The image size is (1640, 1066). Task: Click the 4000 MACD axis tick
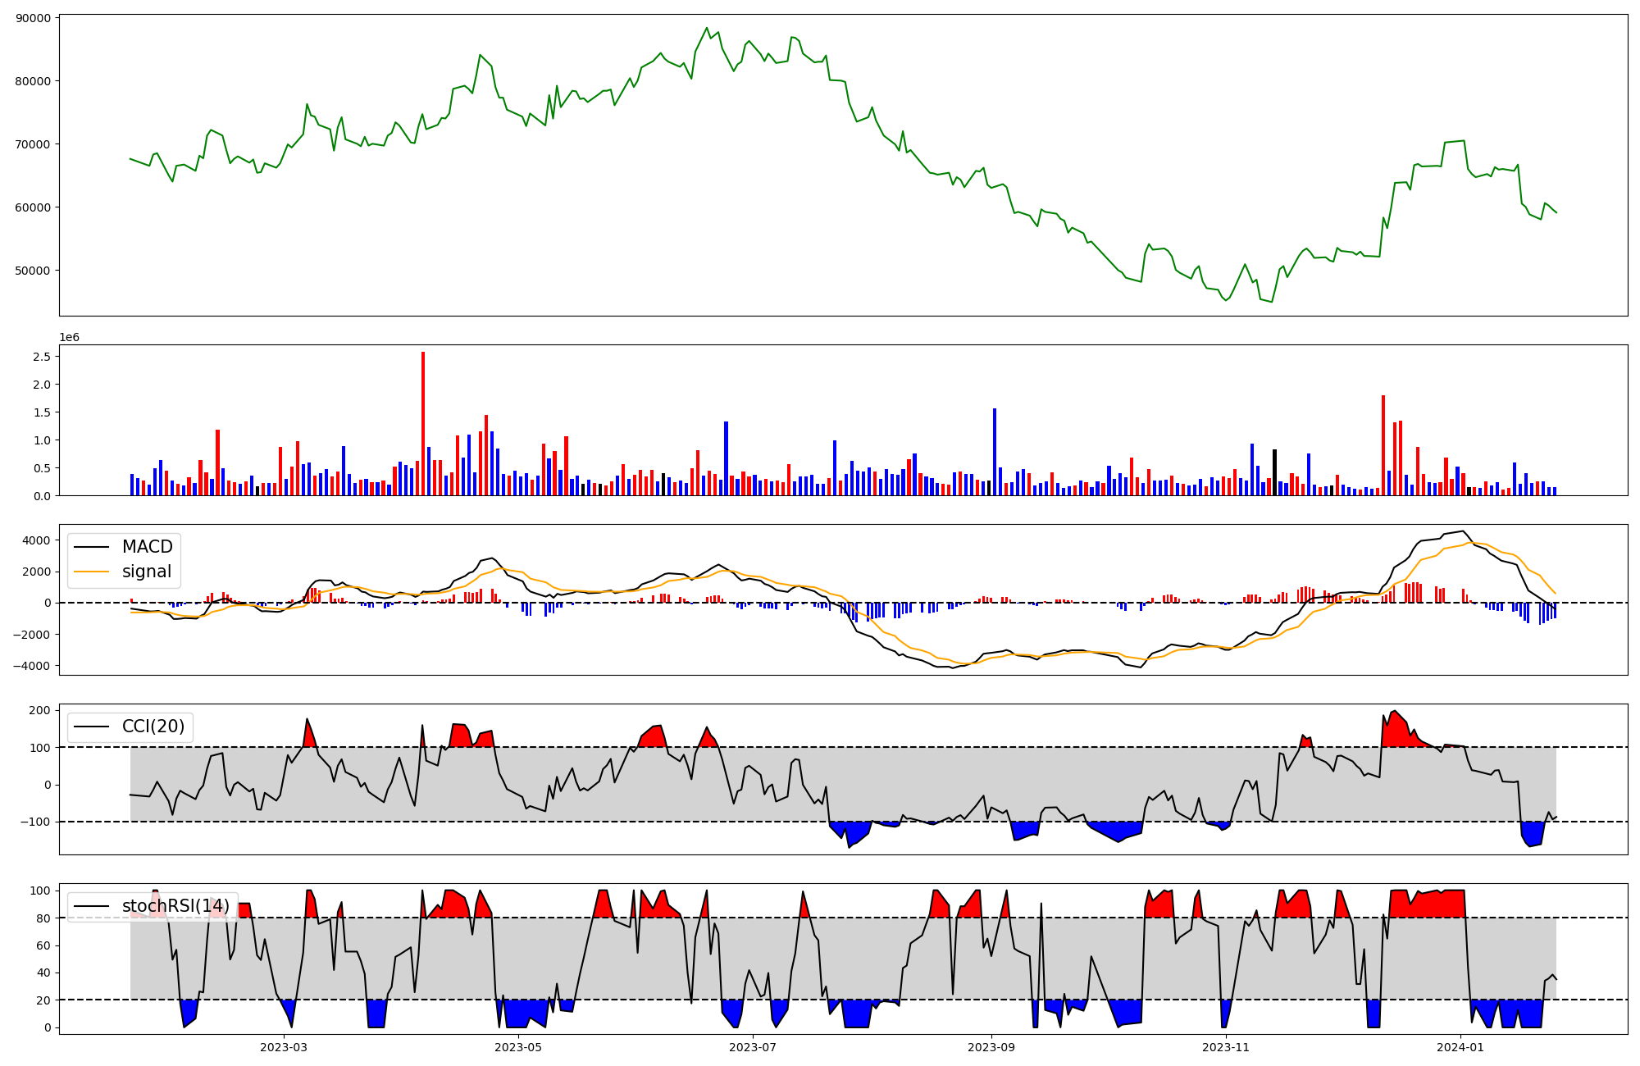(x=38, y=540)
